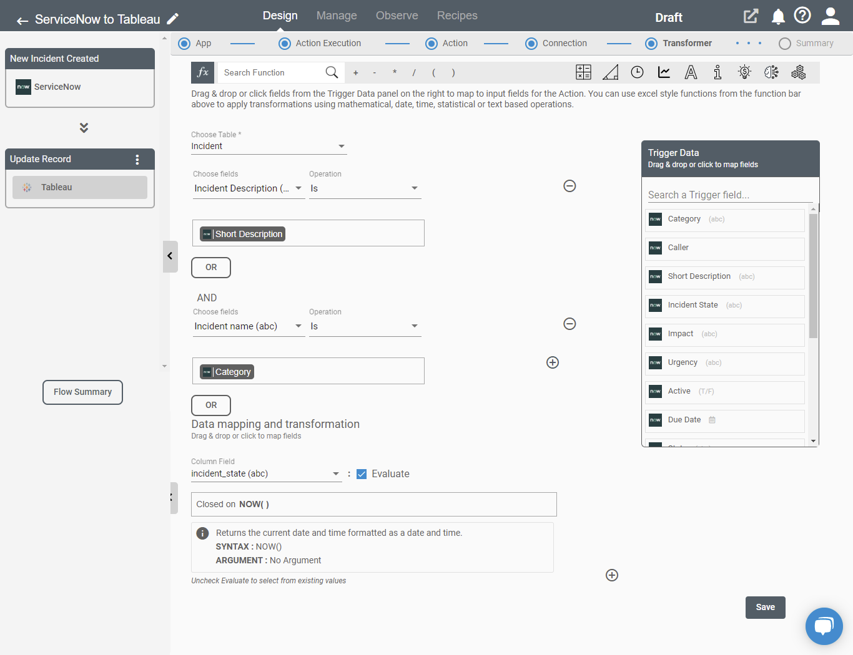Add new data mapping plus icon
This screenshot has width=853, height=655.
612,575
